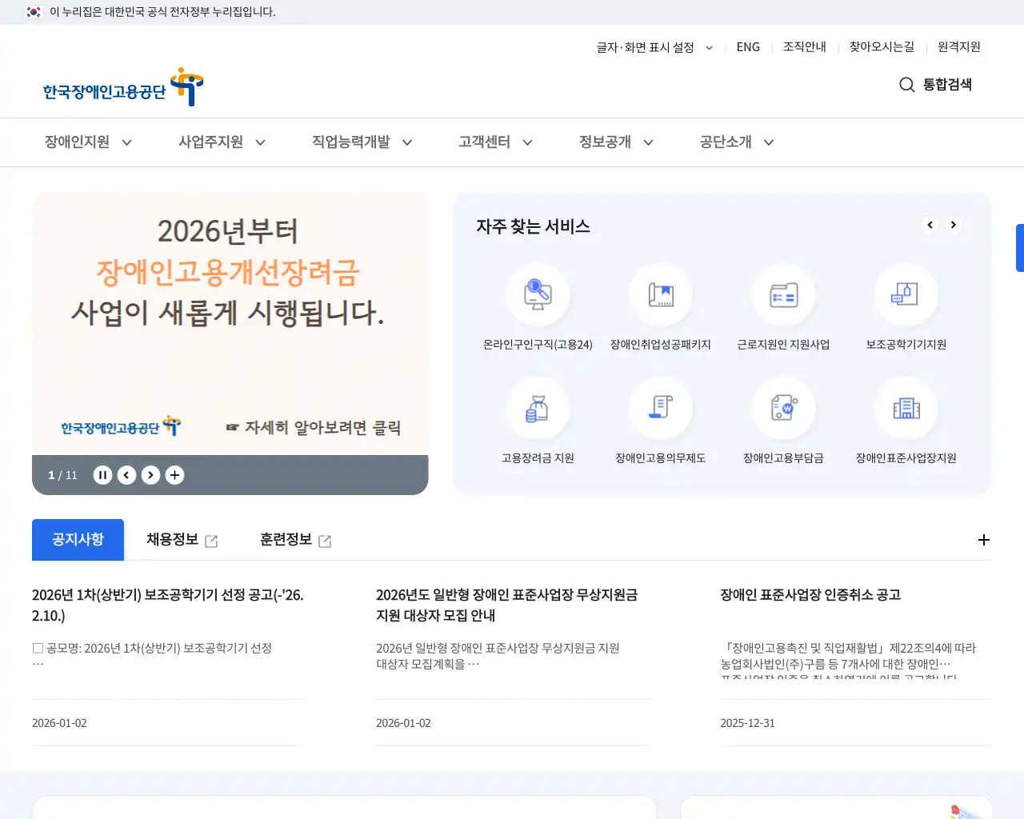1024x819 pixels.
Task: Open 채용정보 via its external link icon
Action: [x=211, y=540]
